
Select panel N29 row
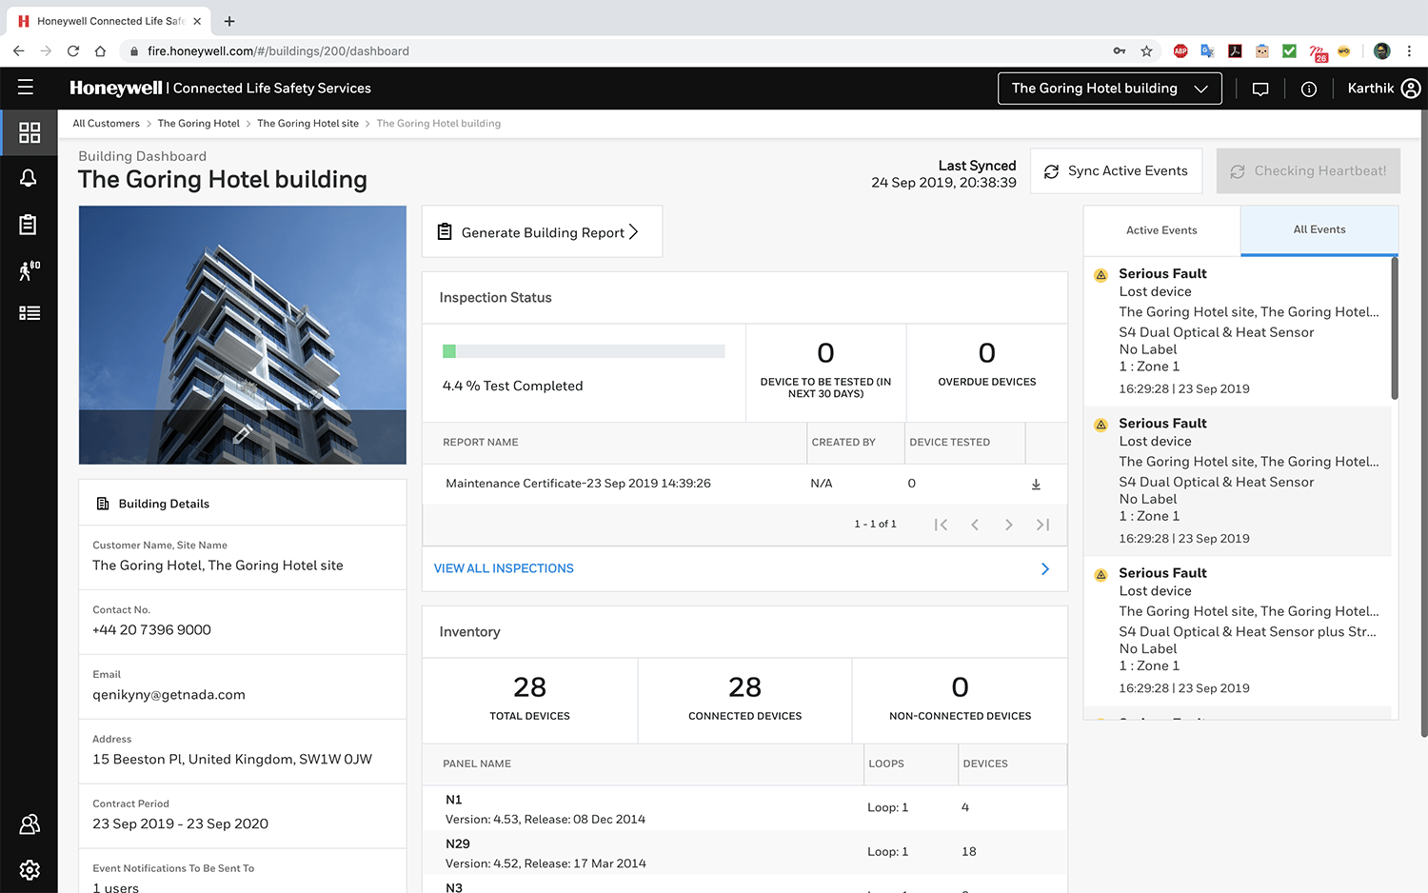744,852
